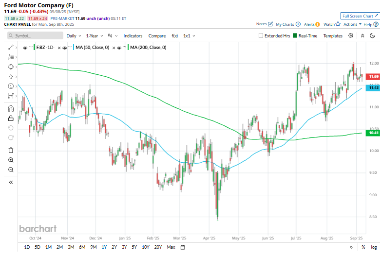The height and width of the screenshot is (255, 380).
Task: Open Help link
Action: click(371, 24)
